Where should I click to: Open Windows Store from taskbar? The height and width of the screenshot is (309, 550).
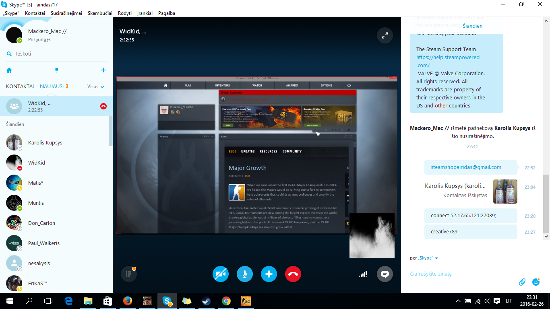[108, 301]
